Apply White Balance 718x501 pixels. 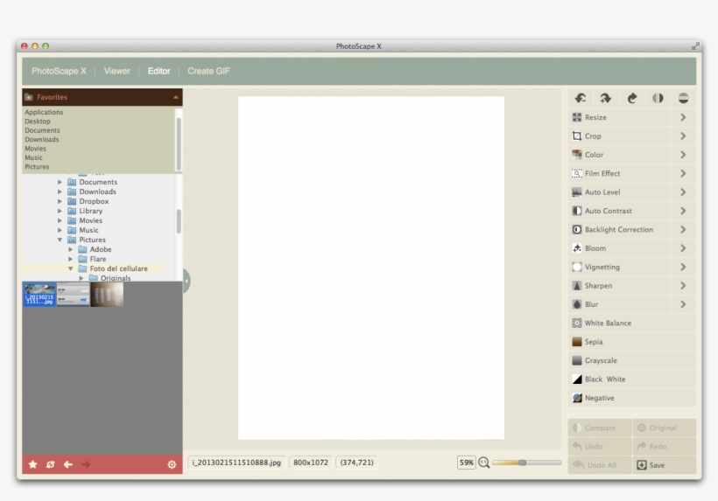[632, 324]
